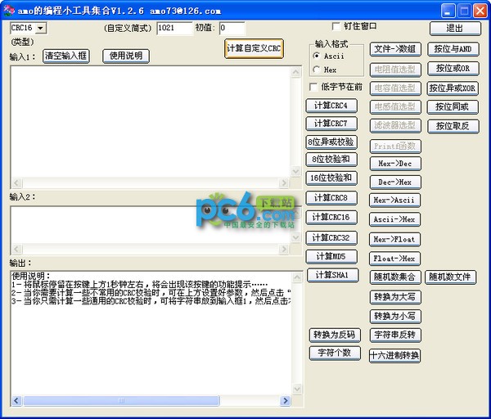Click the 十六进制转换 hex conversion button
Screen dimensions: 491x419
point(394,356)
